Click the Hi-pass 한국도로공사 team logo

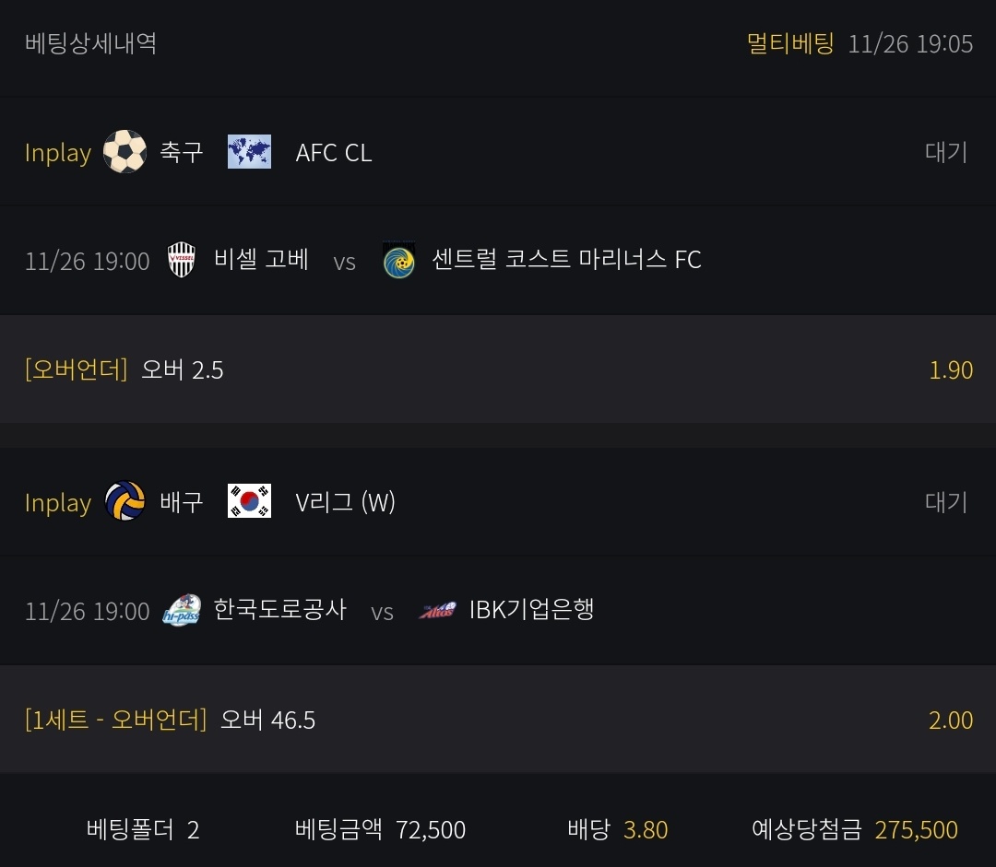(182, 610)
